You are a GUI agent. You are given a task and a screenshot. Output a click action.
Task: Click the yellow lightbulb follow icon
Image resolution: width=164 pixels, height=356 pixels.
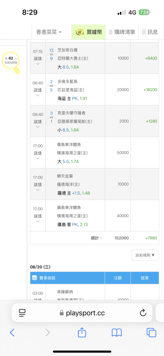(11, 63)
